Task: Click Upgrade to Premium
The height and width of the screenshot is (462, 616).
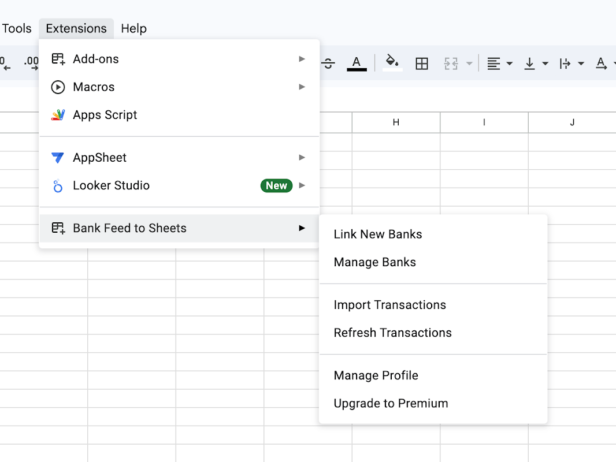Action: click(433, 404)
